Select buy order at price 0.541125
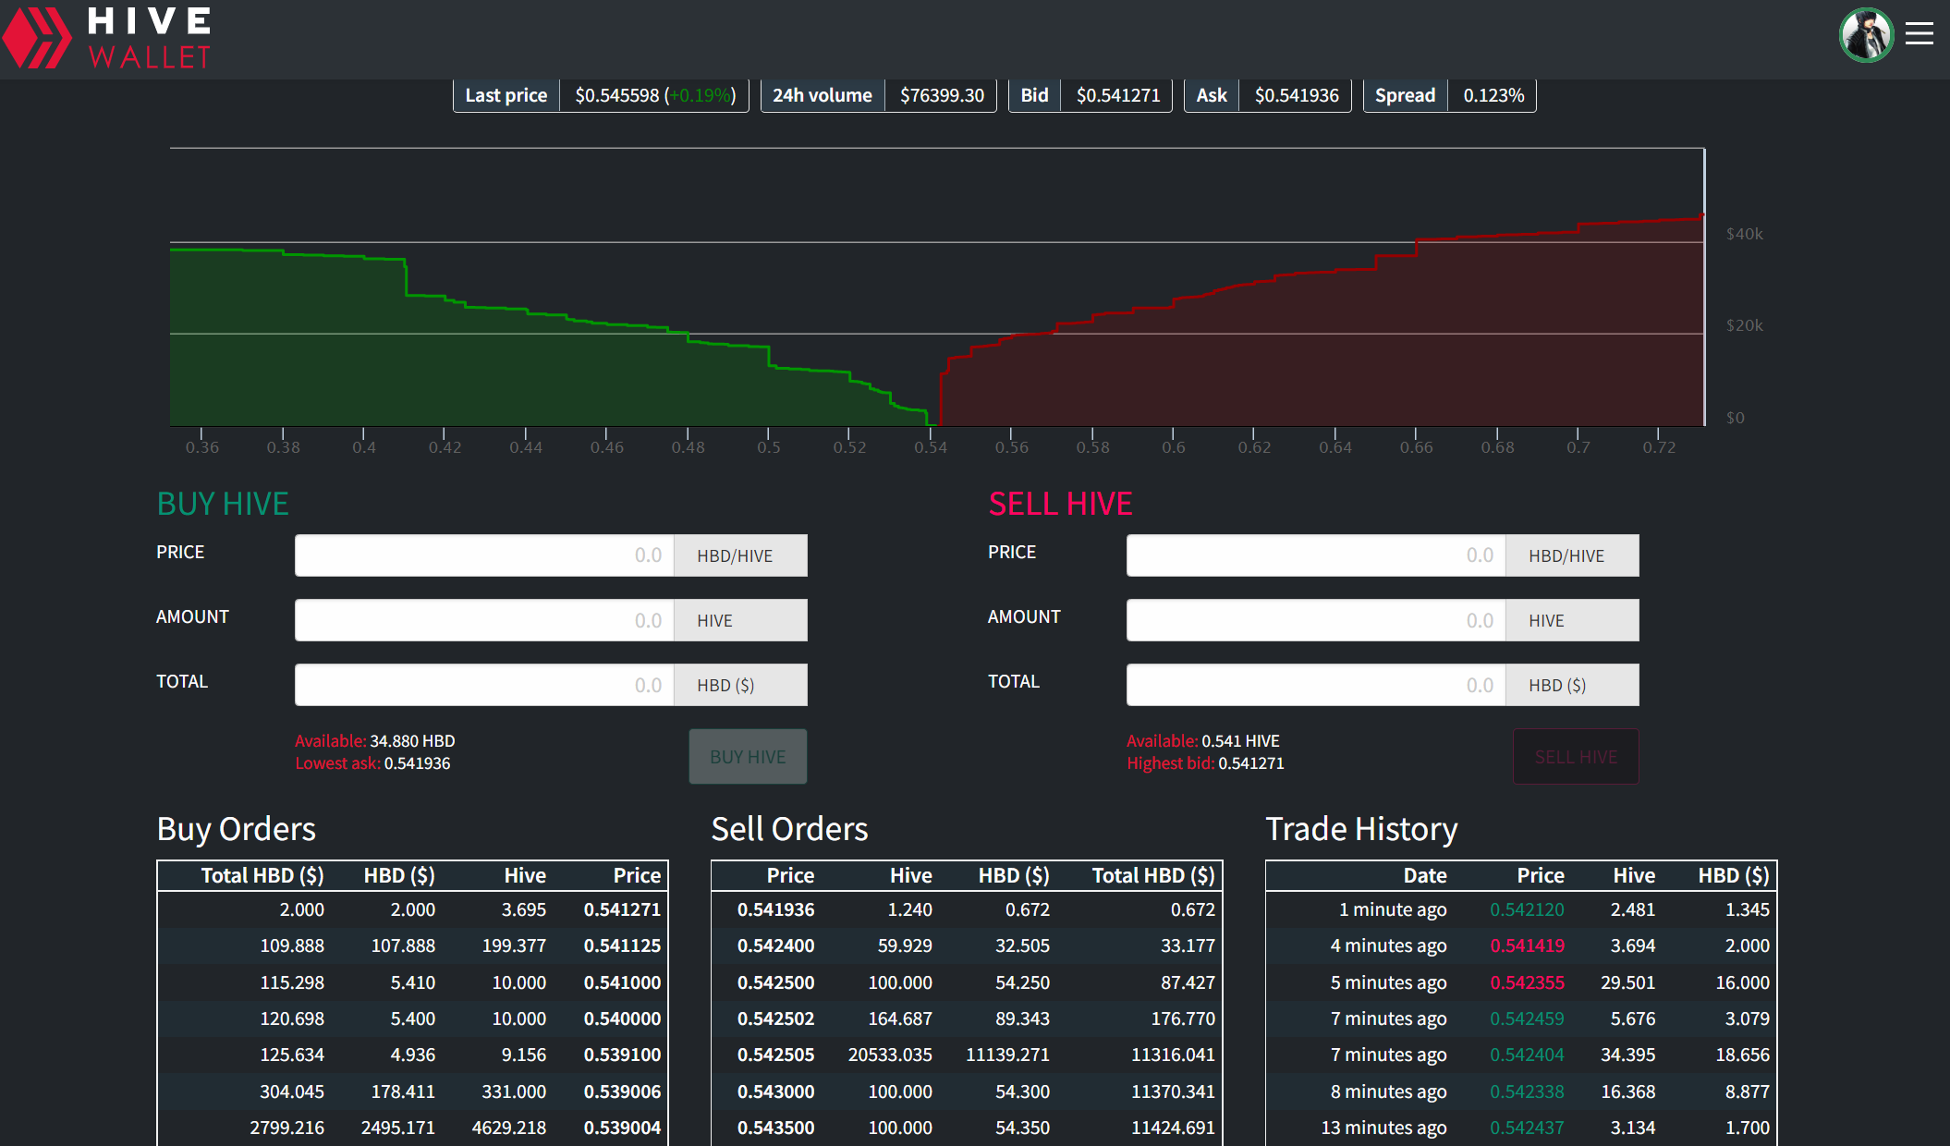The height and width of the screenshot is (1146, 1950). pos(412,945)
